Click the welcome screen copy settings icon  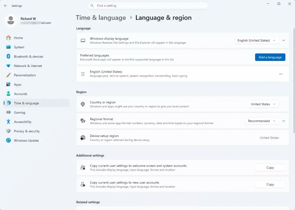[83, 167]
